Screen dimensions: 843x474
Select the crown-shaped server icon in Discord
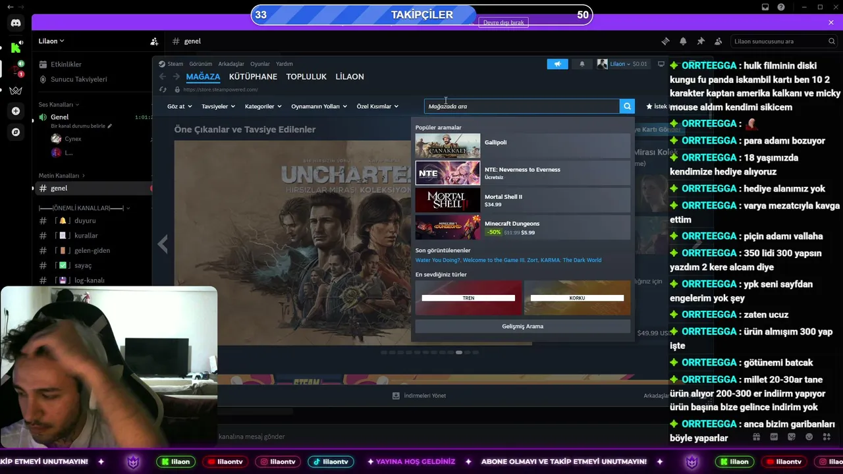(16, 90)
